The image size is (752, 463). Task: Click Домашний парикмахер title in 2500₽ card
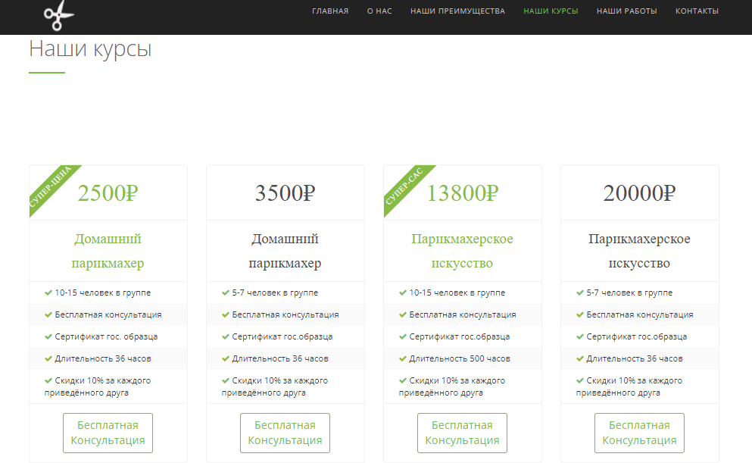click(108, 251)
